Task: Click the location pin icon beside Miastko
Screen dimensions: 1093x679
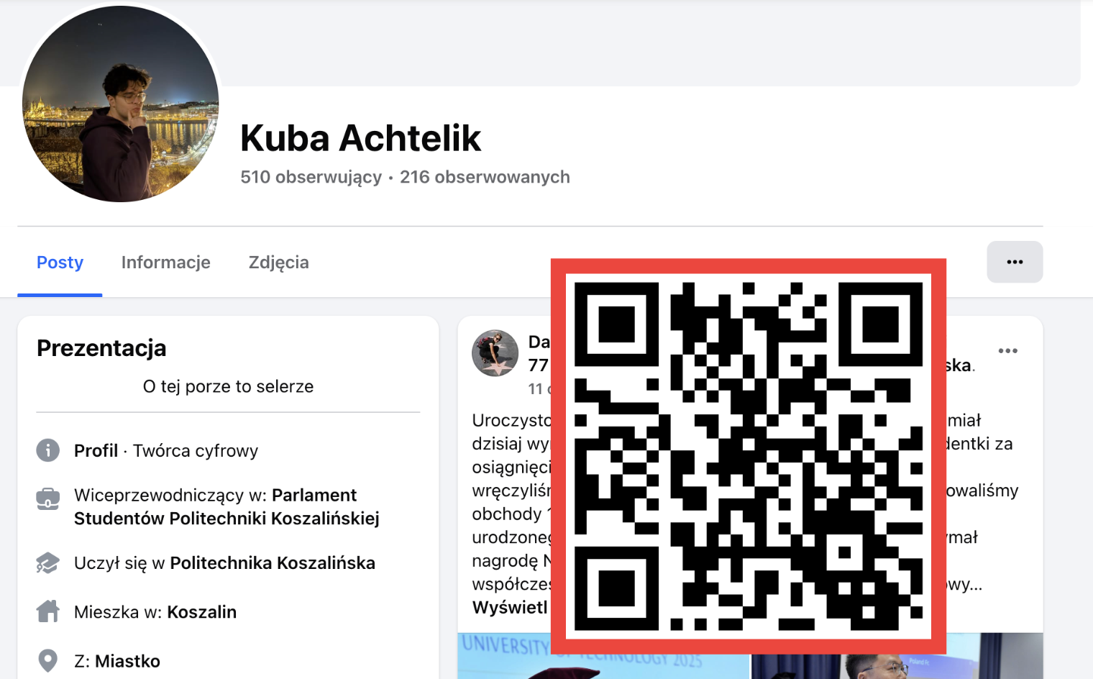Action: tap(48, 660)
